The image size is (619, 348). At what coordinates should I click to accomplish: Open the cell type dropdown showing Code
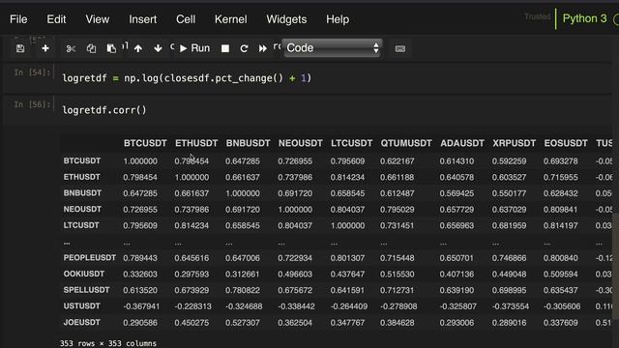333,48
